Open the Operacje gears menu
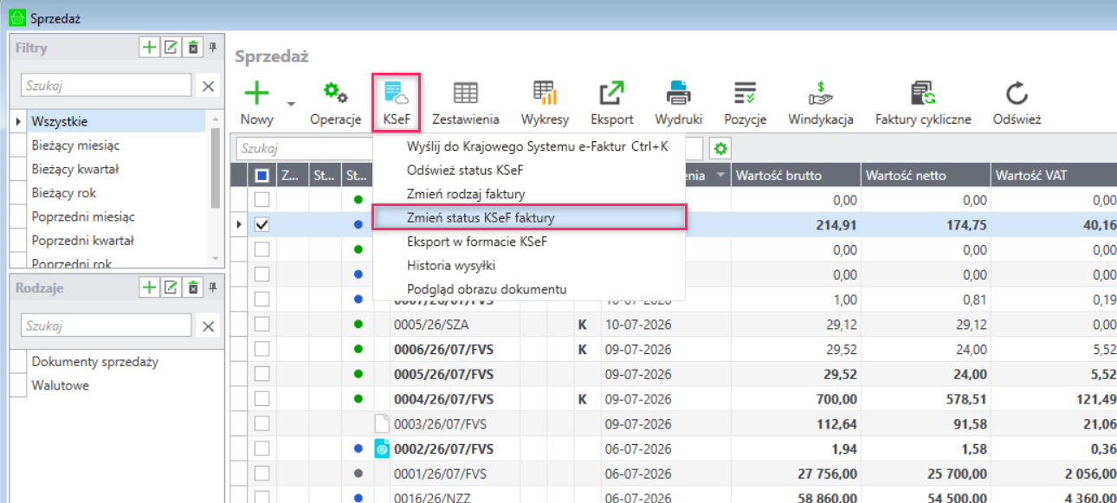This screenshot has height=503, width=1117. (x=335, y=93)
